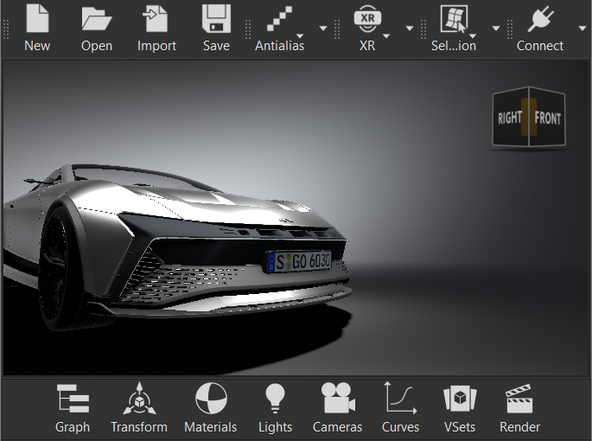Open toolbar overflow arrow right of Connect

pos(582,28)
